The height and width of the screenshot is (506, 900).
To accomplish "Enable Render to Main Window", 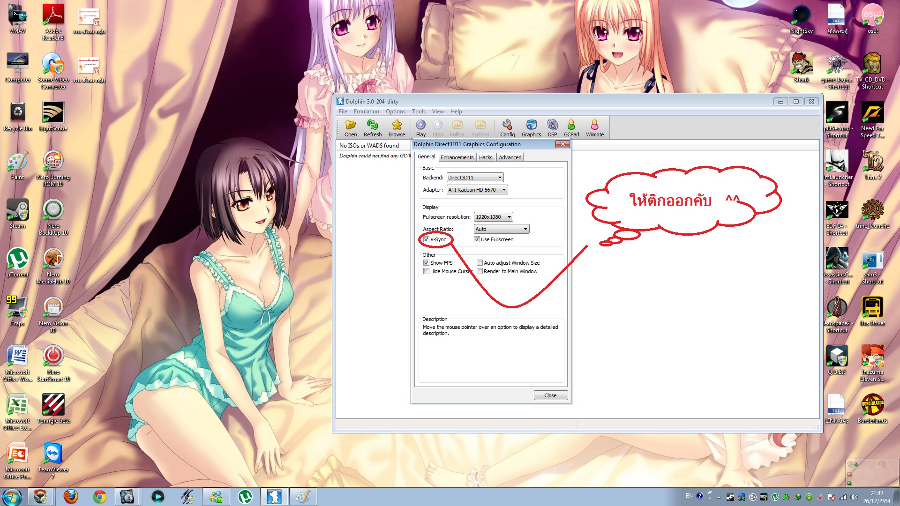I will (480, 271).
